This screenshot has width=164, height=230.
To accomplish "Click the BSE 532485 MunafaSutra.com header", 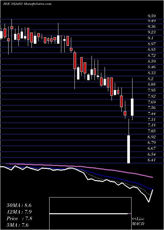I will pyautogui.click(x=27, y=4).
